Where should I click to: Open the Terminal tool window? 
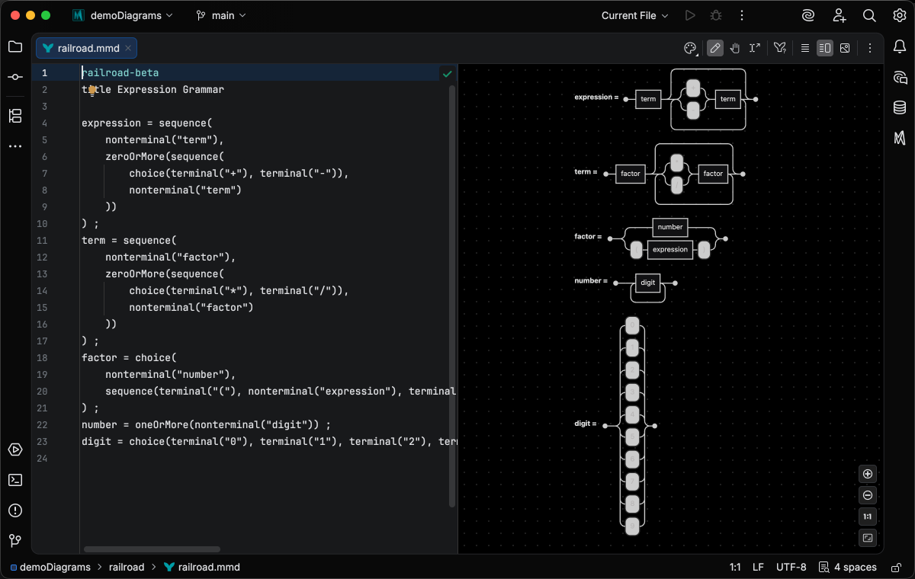15,480
